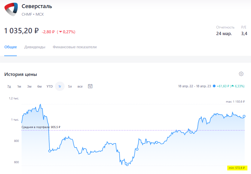The height and width of the screenshot is (174, 251).
Task: Click the Severstal company logo
Action: (x=11, y=9)
